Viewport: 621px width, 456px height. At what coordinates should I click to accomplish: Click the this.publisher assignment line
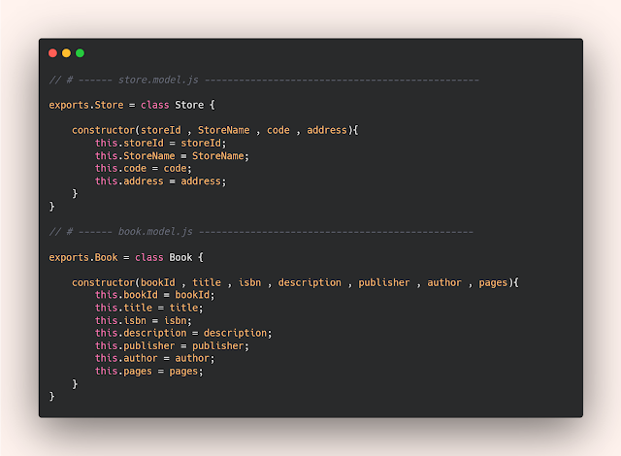click(172, 345)
